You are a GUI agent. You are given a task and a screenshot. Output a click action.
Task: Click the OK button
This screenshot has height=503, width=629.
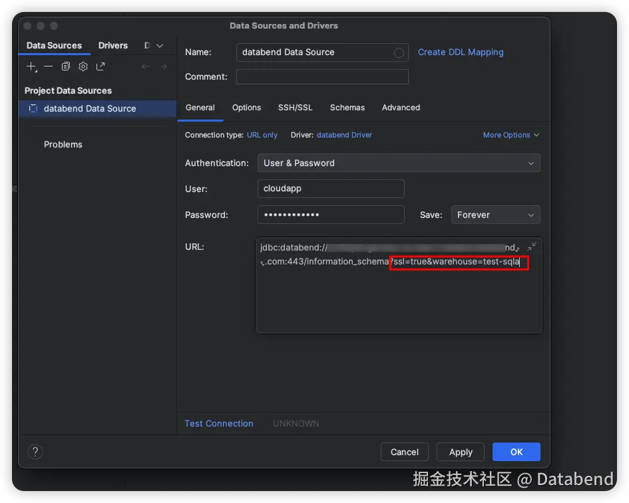(517, 452)
